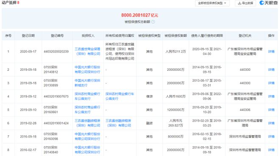Image resolution: width=280 pixels, height=156 pixels.
Task: Click the 登记日期 column header
Action: point(28,36)
